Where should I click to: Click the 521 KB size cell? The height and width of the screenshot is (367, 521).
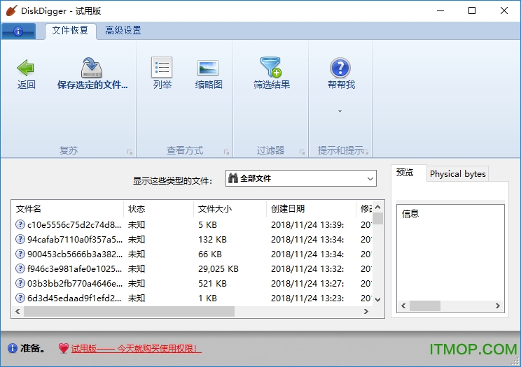212,283
